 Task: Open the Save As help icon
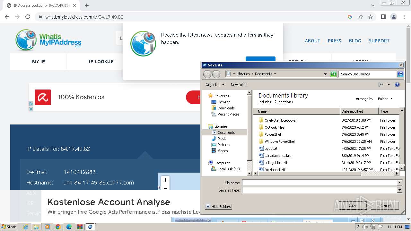397,85
